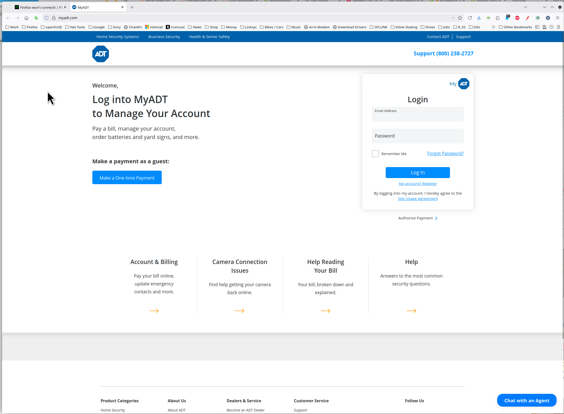Image resolution: width=564 pixels, height=414 pixels.
Task: Click the cursor-arrow extension icon
Action: click(548, 18)
